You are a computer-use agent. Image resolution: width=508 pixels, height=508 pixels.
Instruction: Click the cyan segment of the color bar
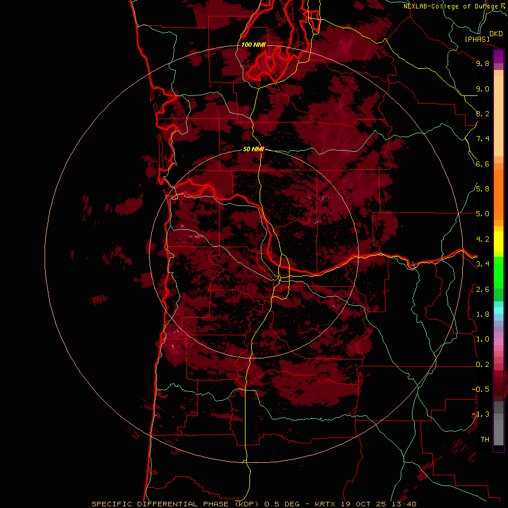498,310
